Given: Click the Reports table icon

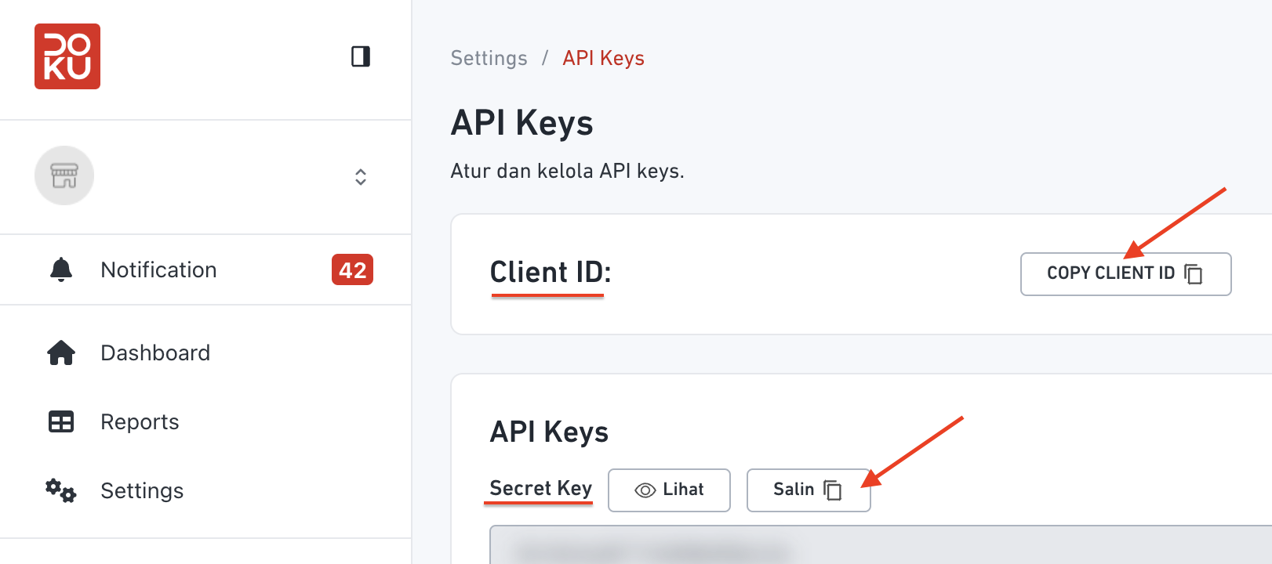Looking at the screenshot, I should coord(61,422).
